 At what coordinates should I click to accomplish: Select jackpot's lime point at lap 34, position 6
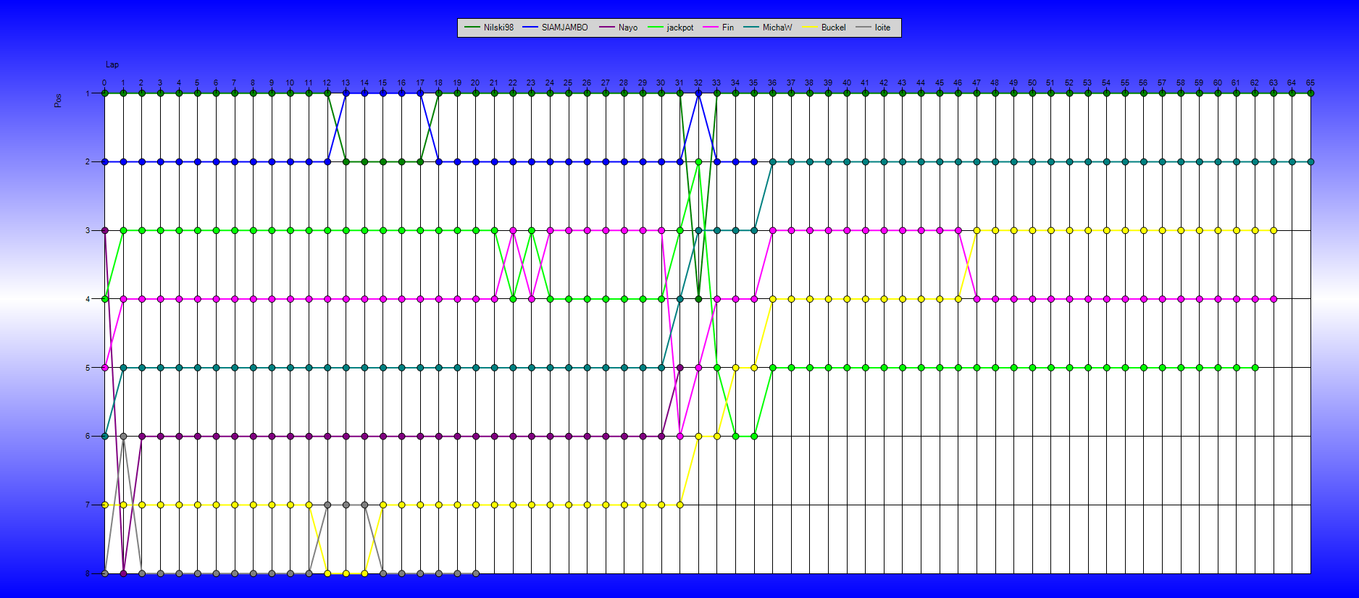click(x=735, y=436)
